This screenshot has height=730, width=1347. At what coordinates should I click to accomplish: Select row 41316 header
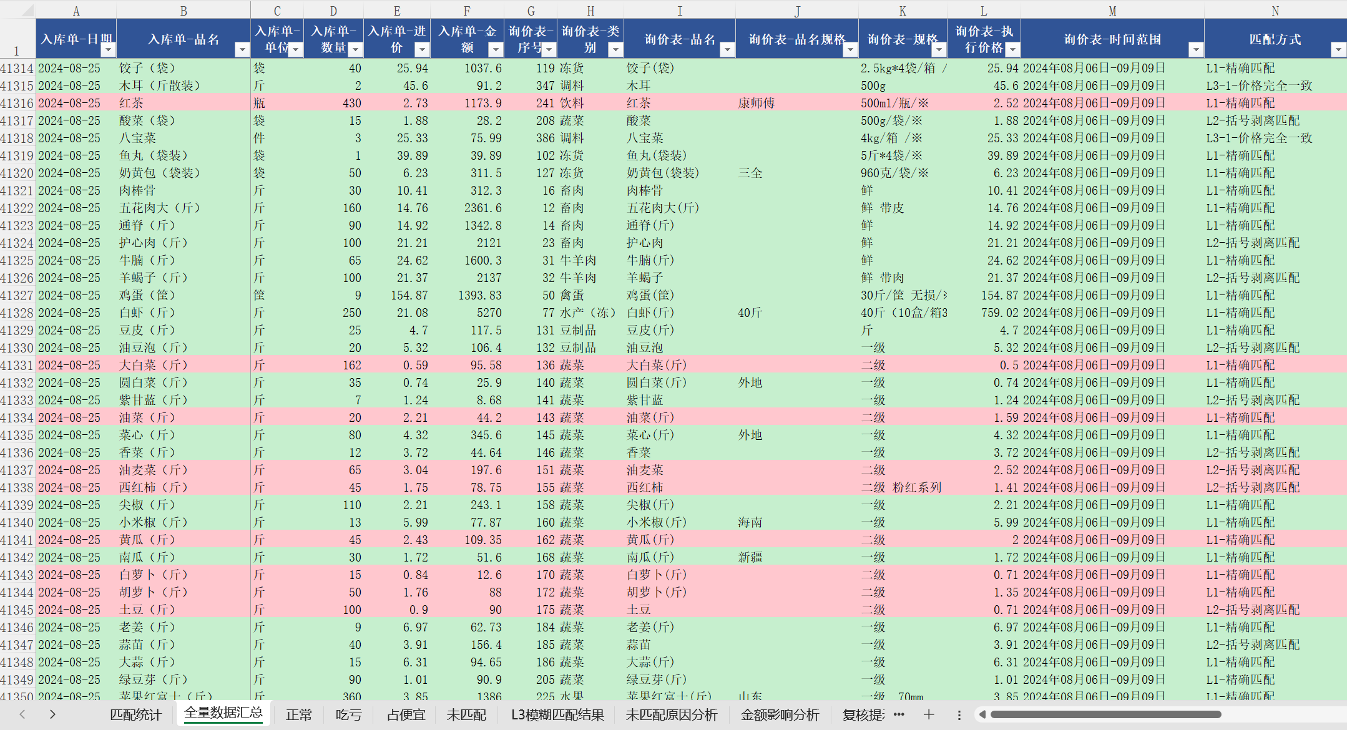click(17, 103)
